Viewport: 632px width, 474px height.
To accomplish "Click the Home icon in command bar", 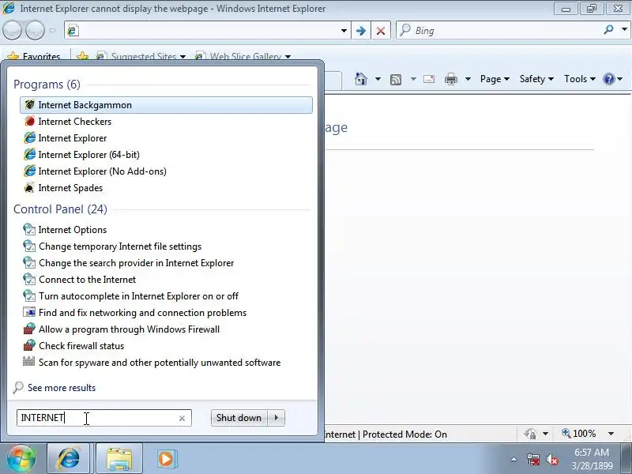I will click(361, 78).
